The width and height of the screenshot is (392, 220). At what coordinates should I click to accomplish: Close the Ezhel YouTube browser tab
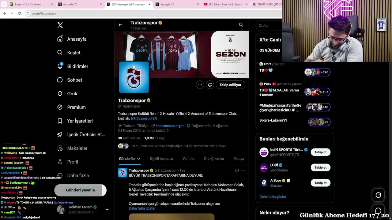tap(247, 4)
